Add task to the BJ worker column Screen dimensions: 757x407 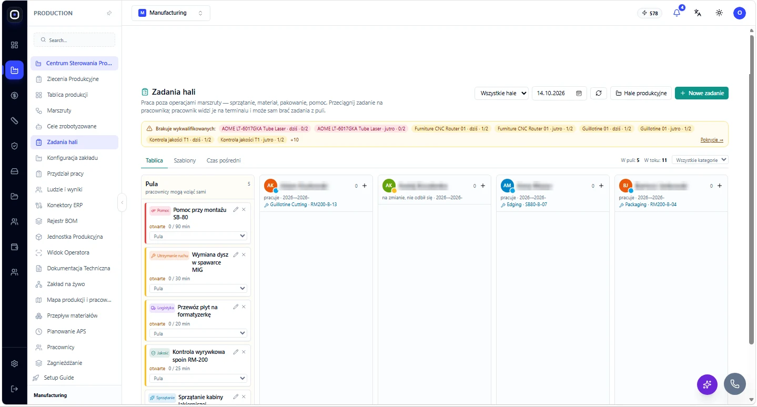pos(720,186)
